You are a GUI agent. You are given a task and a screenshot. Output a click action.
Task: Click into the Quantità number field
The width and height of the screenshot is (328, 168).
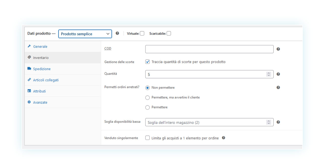(x=209, y=74)
